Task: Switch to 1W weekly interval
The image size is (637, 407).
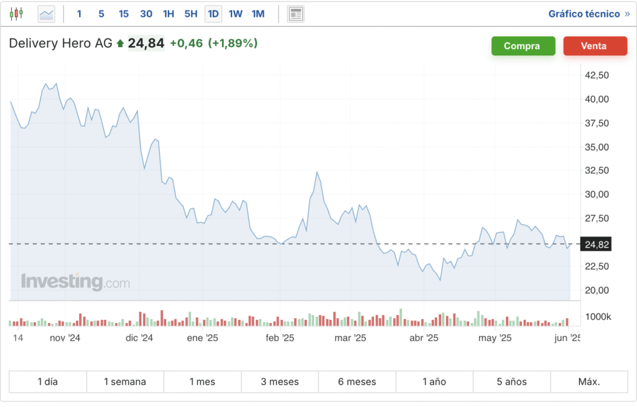Action: [x=235, y=14]
